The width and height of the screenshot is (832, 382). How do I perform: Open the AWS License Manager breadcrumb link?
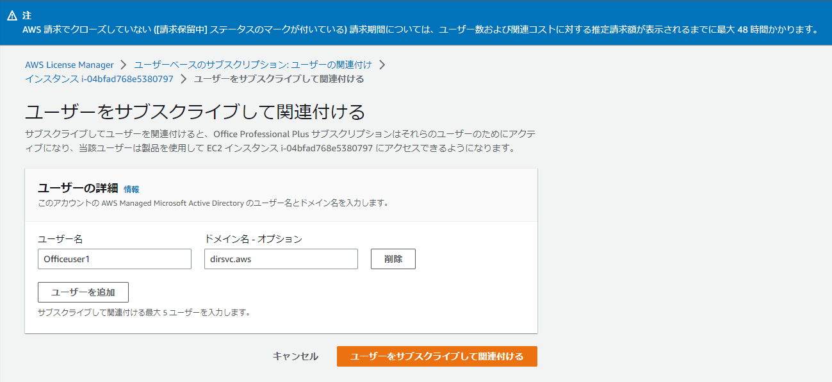[x=69, y=65]
